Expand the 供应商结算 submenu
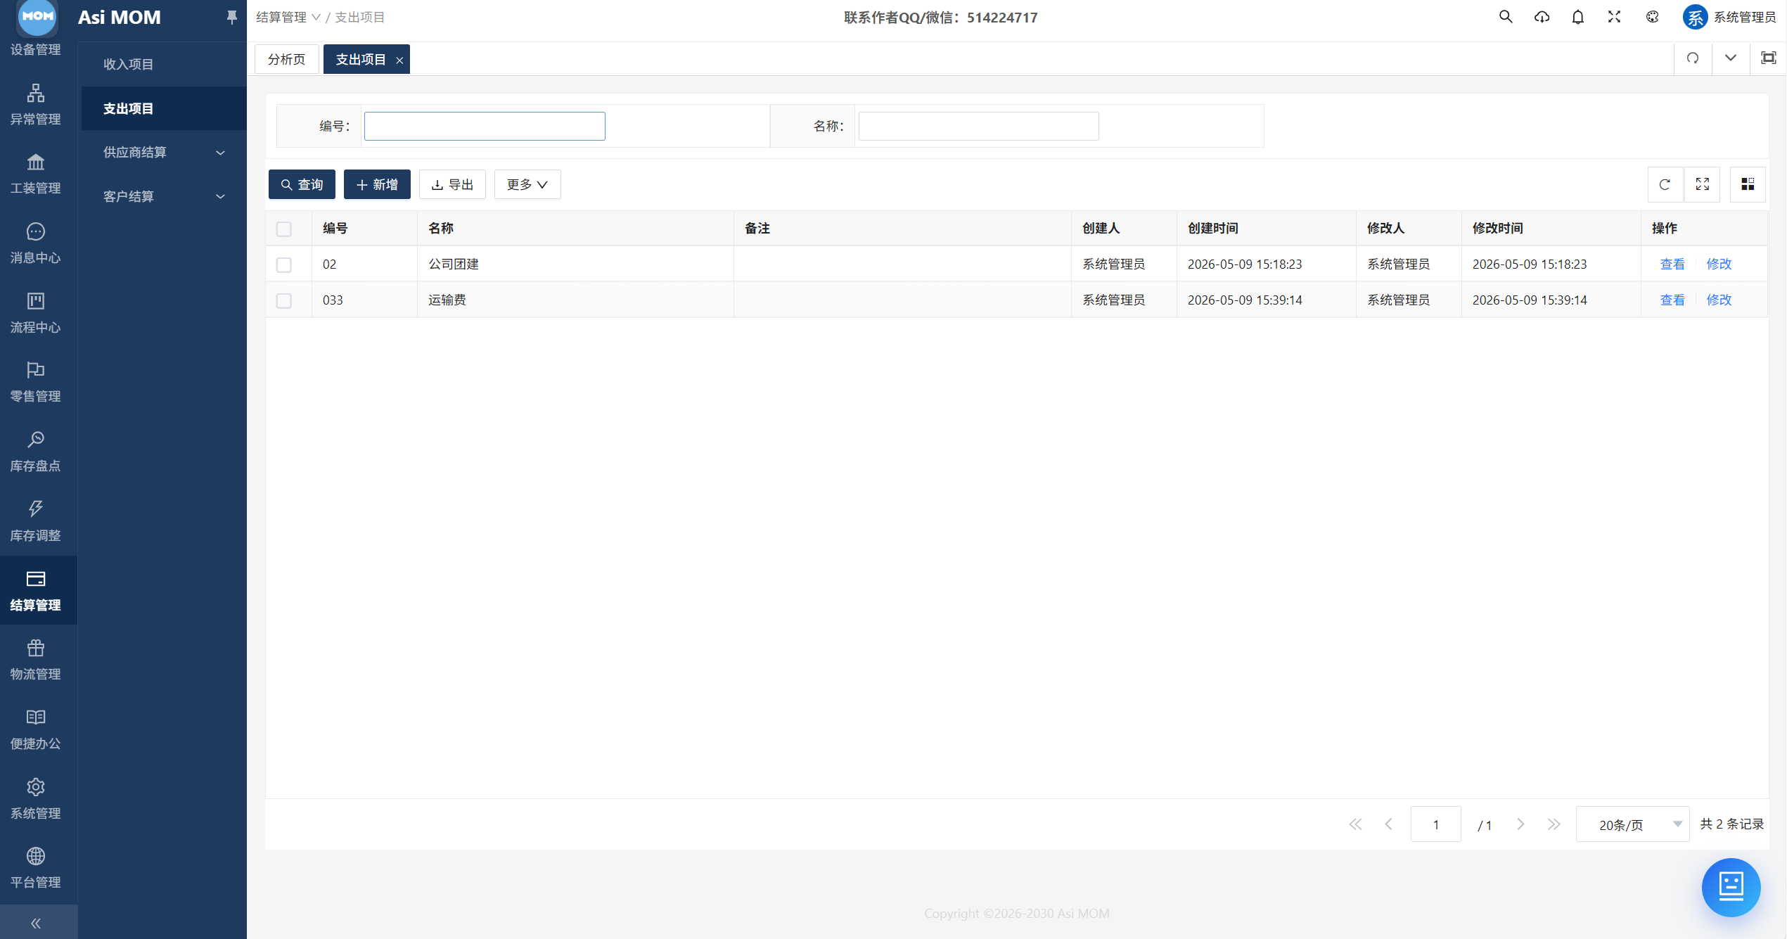 pos(164,152)
